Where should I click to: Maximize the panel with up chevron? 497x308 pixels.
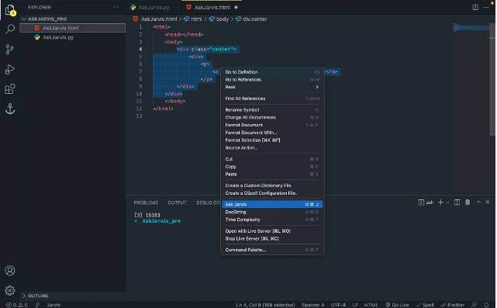tap(478, 202)
